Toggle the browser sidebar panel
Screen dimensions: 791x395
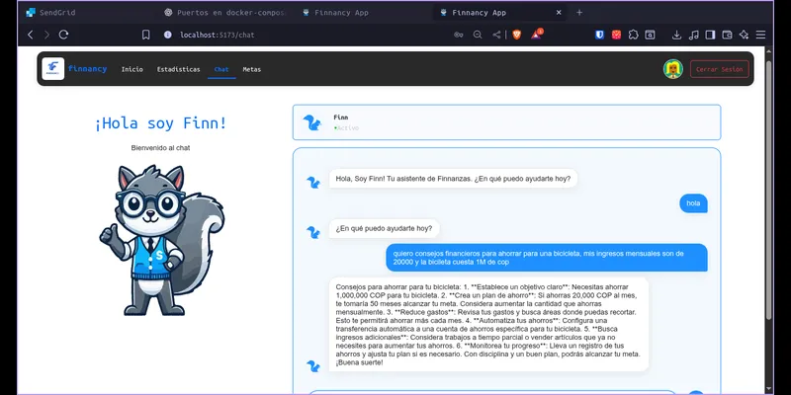[x=710, y=35]
